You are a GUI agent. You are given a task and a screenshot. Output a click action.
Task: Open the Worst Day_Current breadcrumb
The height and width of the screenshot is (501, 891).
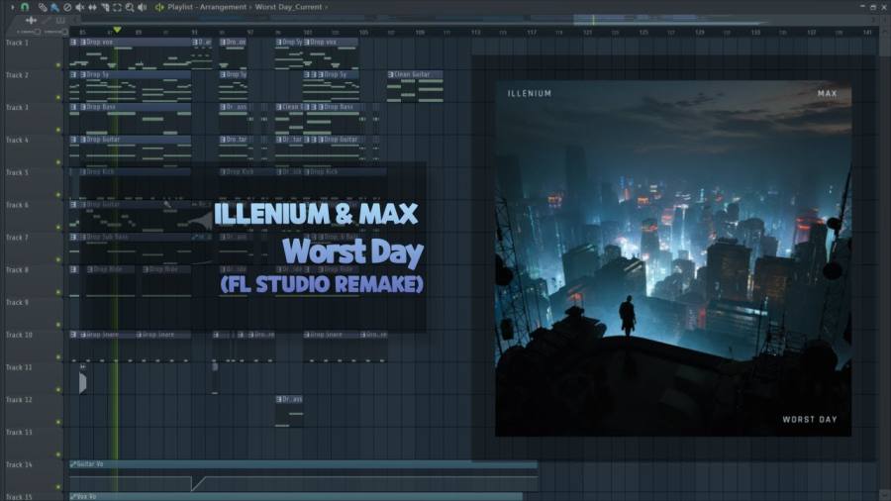pyautogui.click(x=288, y=7)
